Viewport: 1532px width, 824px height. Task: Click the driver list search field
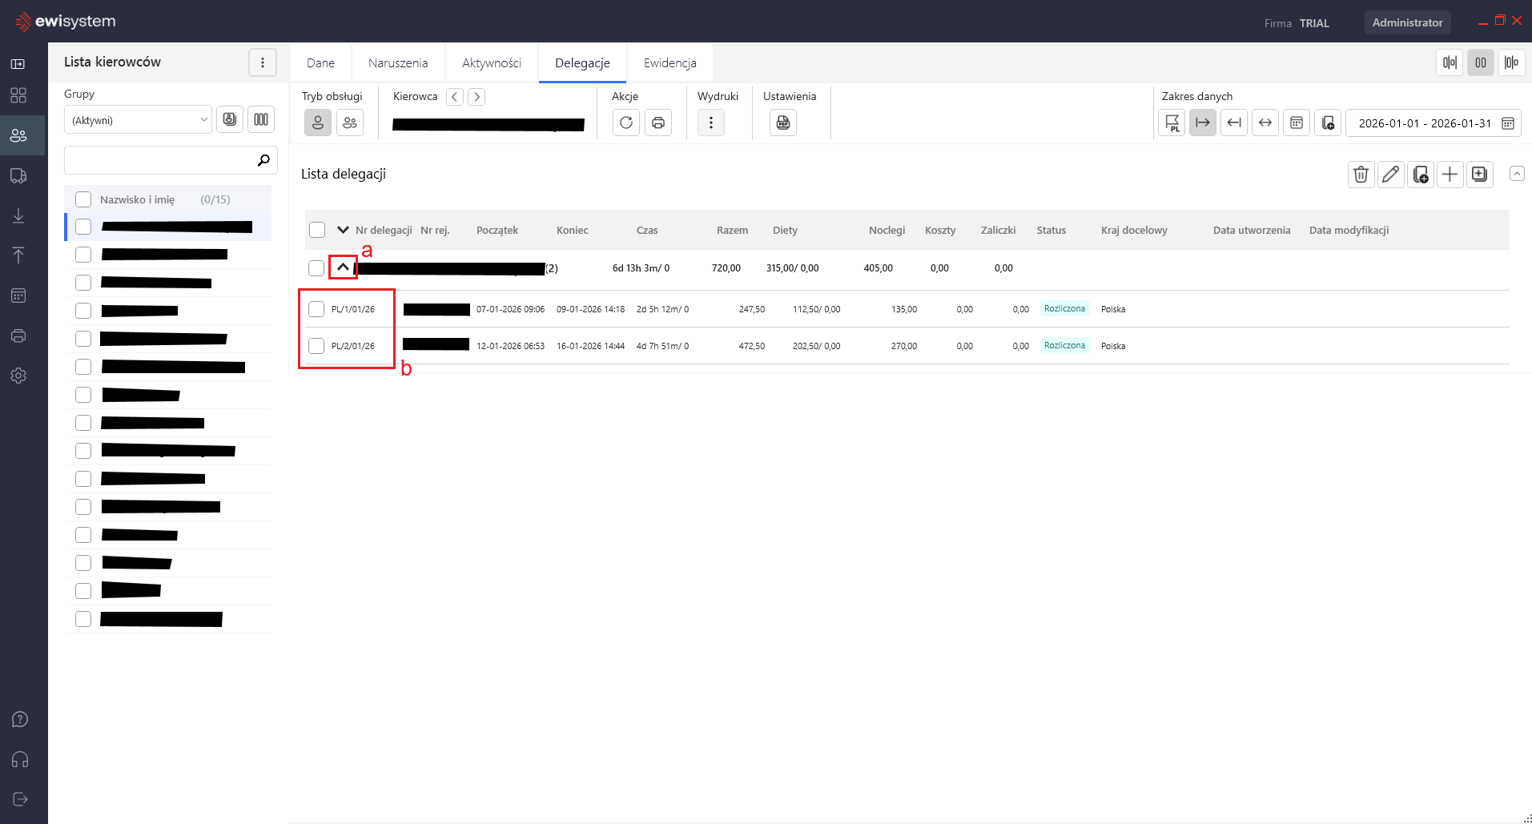pos(160,160)
